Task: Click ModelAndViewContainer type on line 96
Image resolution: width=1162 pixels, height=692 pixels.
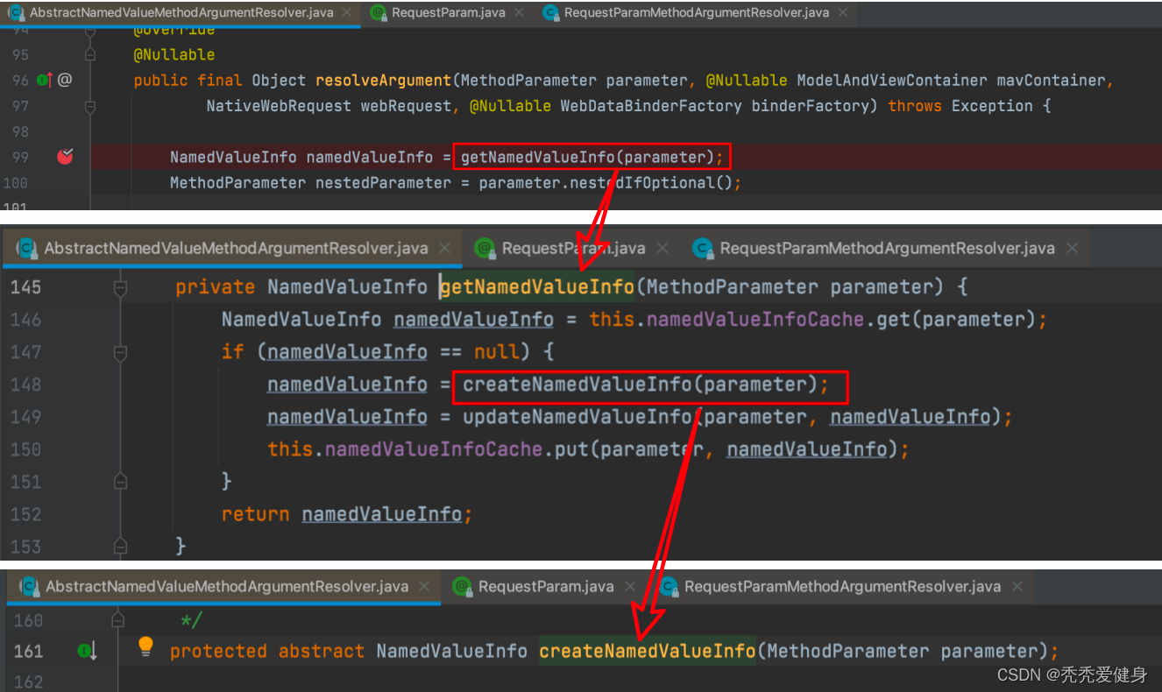Action: click(x=892, y=80)
